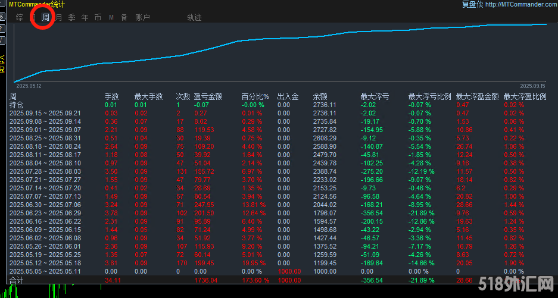Click the 余额 column header
The height and width of the screenshot is (298, 558).
point(320,96)
